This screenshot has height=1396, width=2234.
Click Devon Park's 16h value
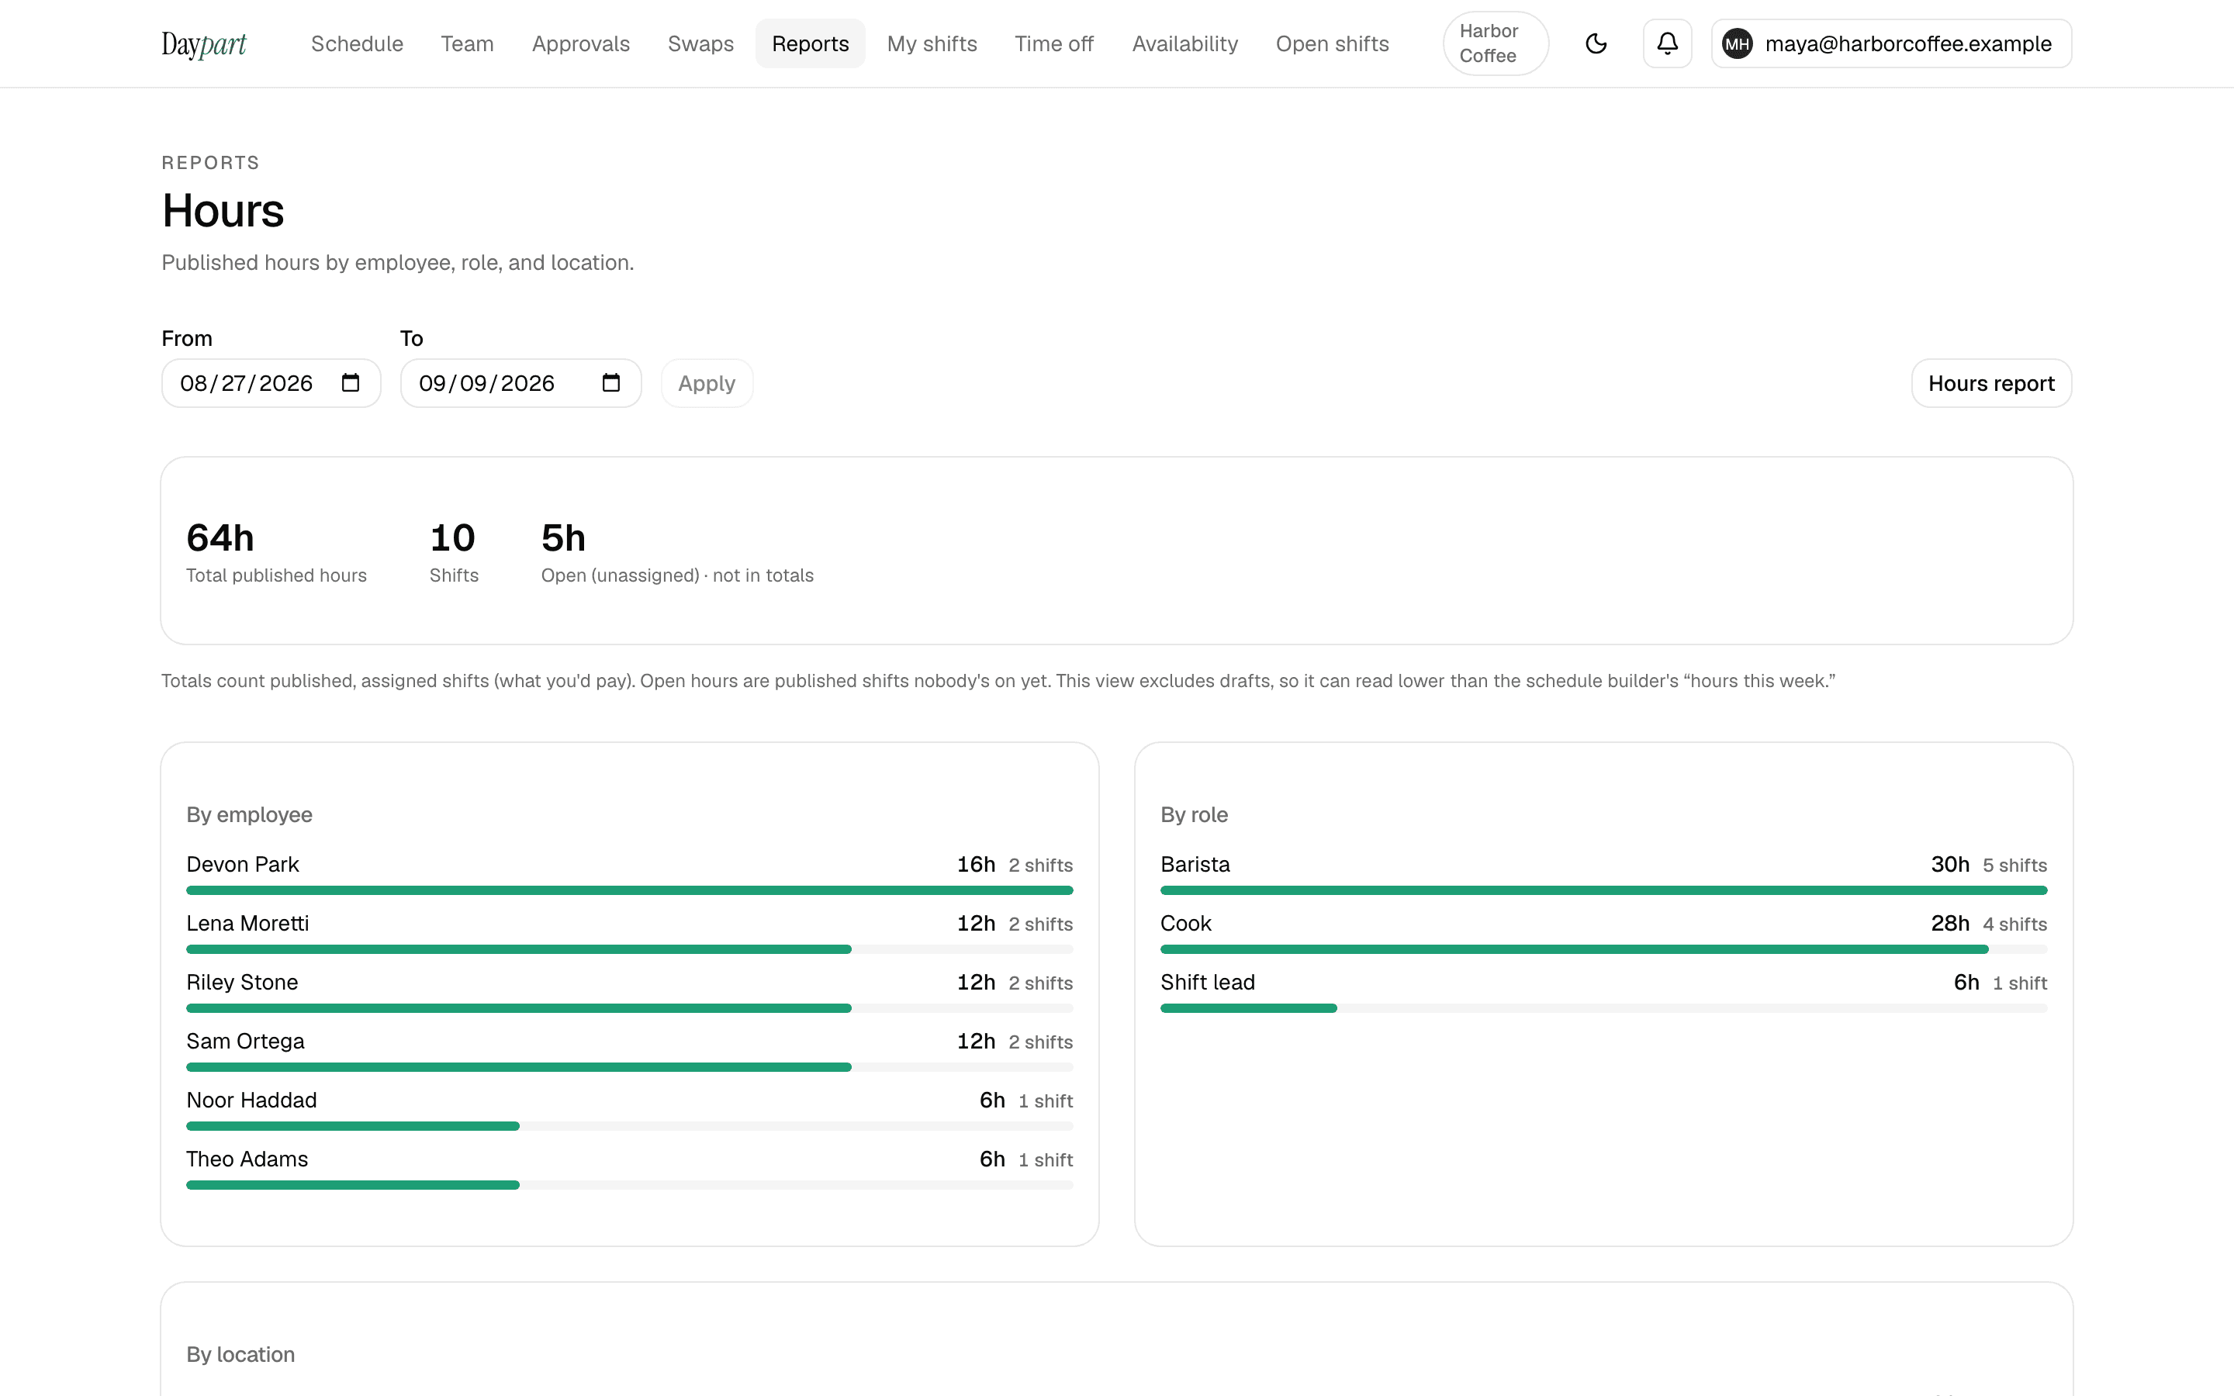(976, 864)
